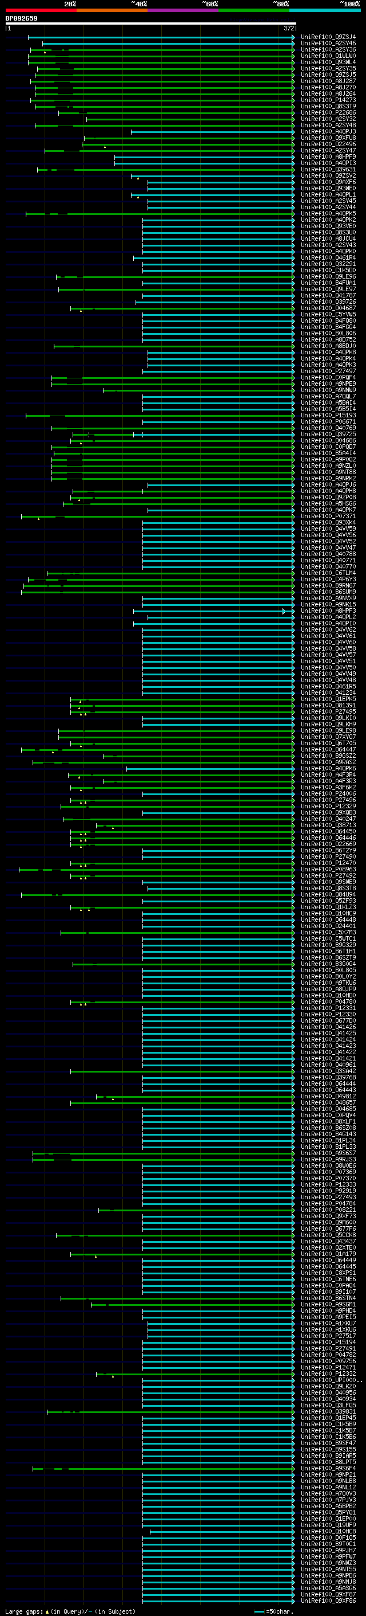366x1616 pixels.
Task: Open UniRef100_Q1WLW0 record
Action: point(328,56)
